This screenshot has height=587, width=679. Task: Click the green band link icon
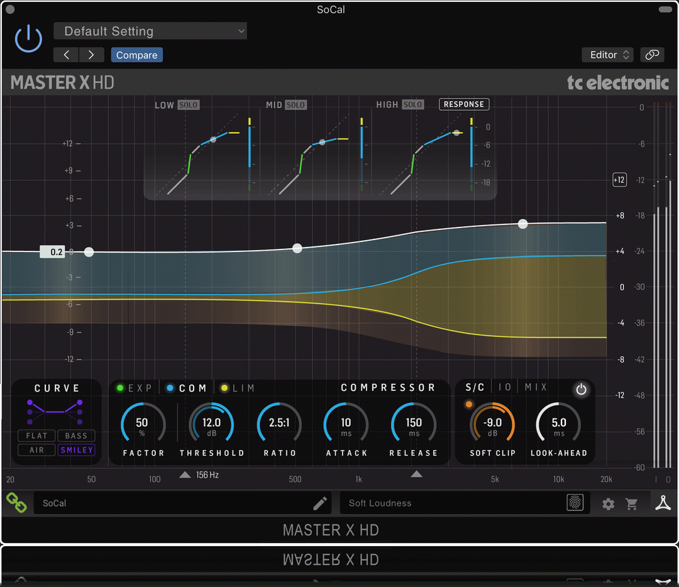[x=16, y=502]
